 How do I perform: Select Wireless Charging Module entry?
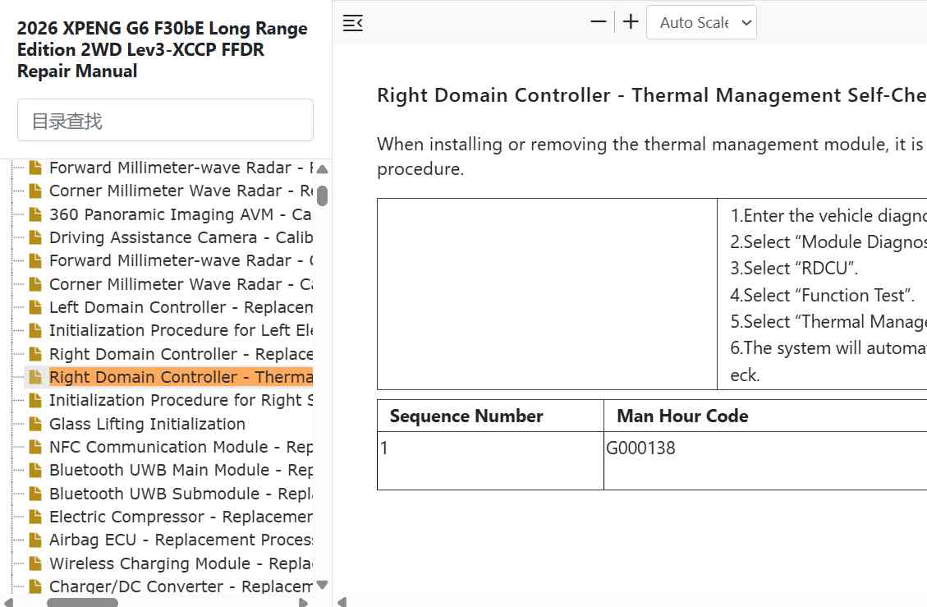coord(181,563)
